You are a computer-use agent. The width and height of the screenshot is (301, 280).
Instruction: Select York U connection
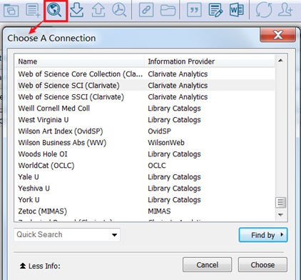[x=146, y=200]
